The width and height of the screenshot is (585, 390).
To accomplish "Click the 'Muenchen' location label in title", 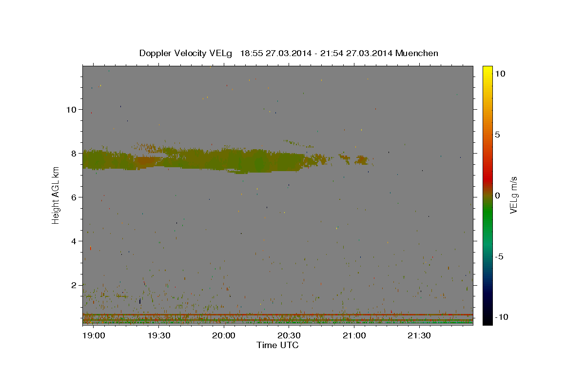I will (x=417, y=53).
